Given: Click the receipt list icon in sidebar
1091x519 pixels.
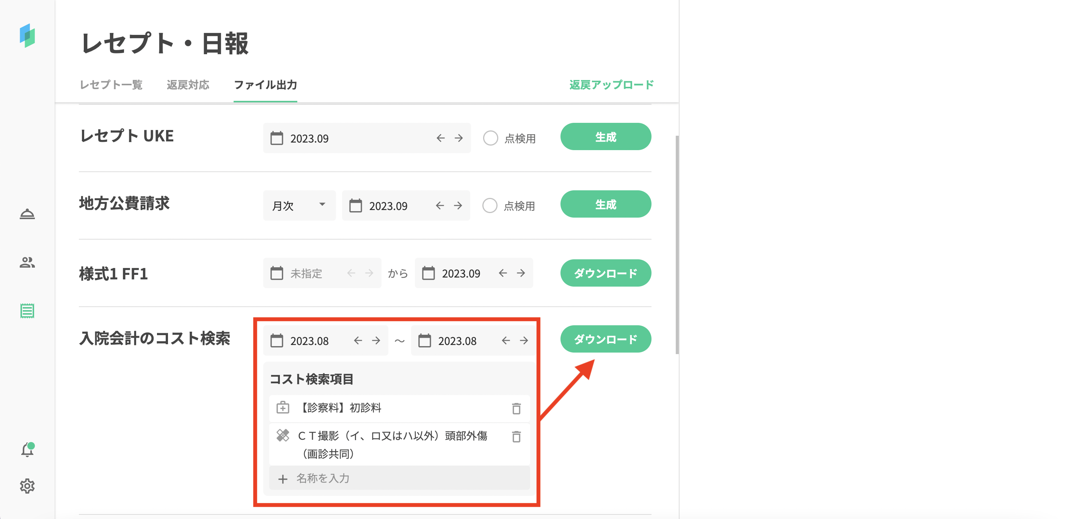Looking at the screenshot, I should pos(27,311).
